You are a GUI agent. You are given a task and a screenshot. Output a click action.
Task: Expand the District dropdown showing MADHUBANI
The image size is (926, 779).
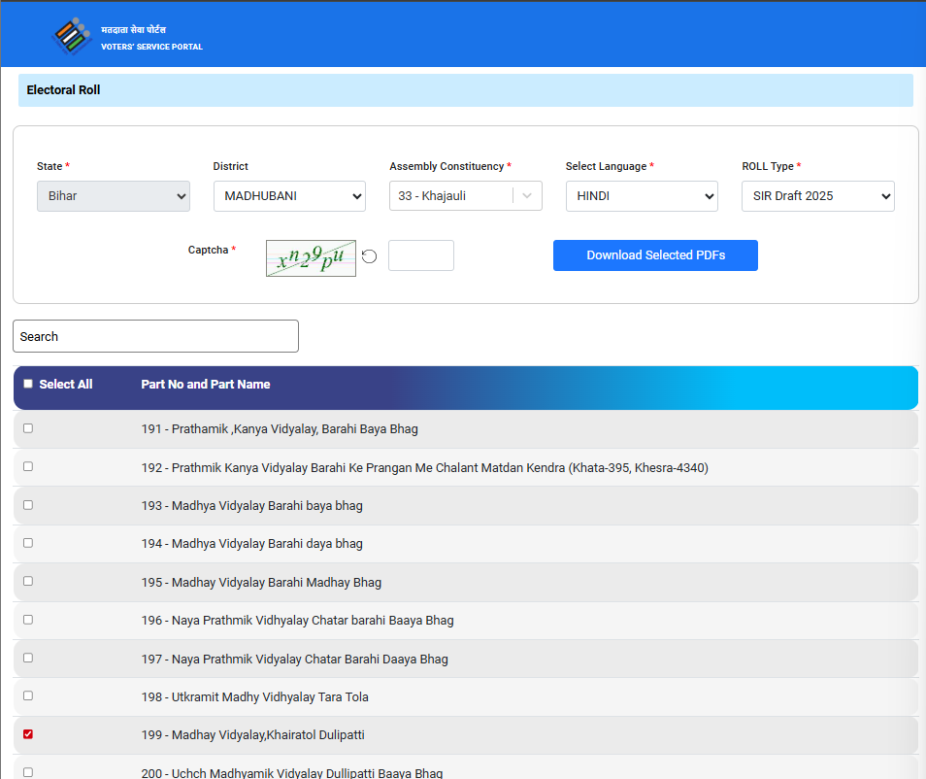point(289,196)
